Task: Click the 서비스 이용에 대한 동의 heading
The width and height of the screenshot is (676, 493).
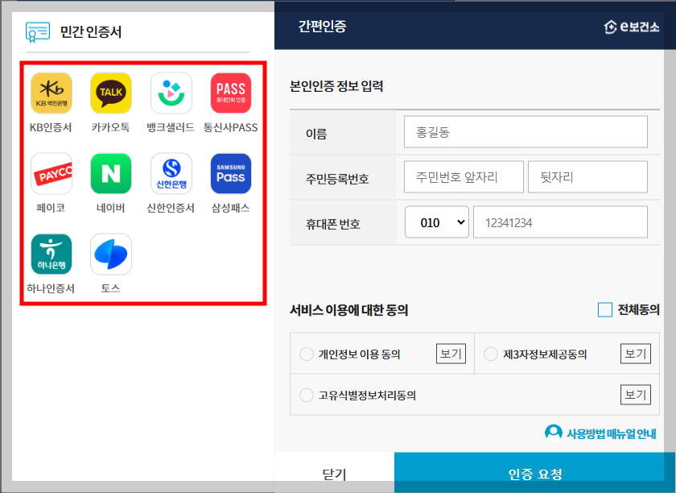Action: (x=348, y=310)
